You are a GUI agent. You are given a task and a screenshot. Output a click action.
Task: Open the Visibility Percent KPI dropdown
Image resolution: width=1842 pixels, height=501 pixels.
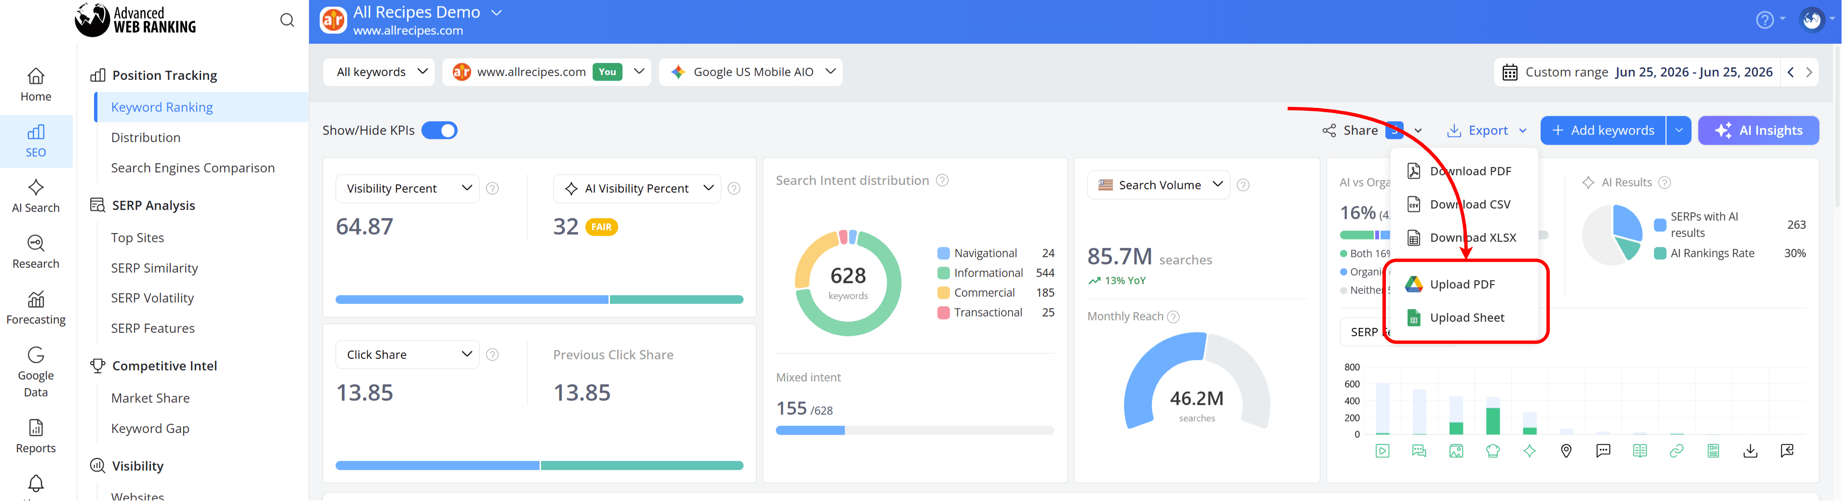407,189
